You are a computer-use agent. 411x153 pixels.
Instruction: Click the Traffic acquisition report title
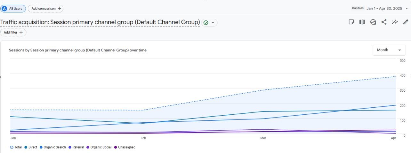coord(100,22)
